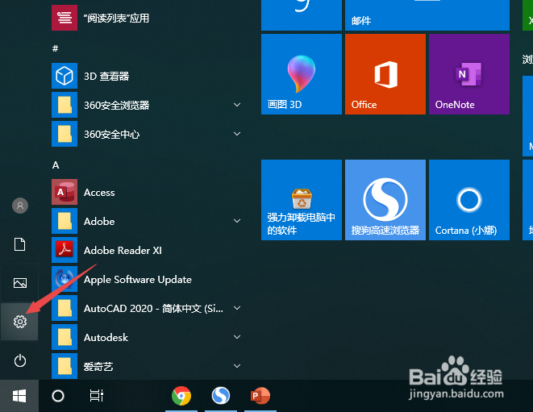Viewport: 533px width, 412px height.
Task: Click the Access label text
Action: (99, 193)
